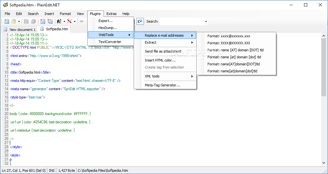This screenshot has height=174, width=328.
Task: Click the INS status bar indicator
Action: [52, 170]
